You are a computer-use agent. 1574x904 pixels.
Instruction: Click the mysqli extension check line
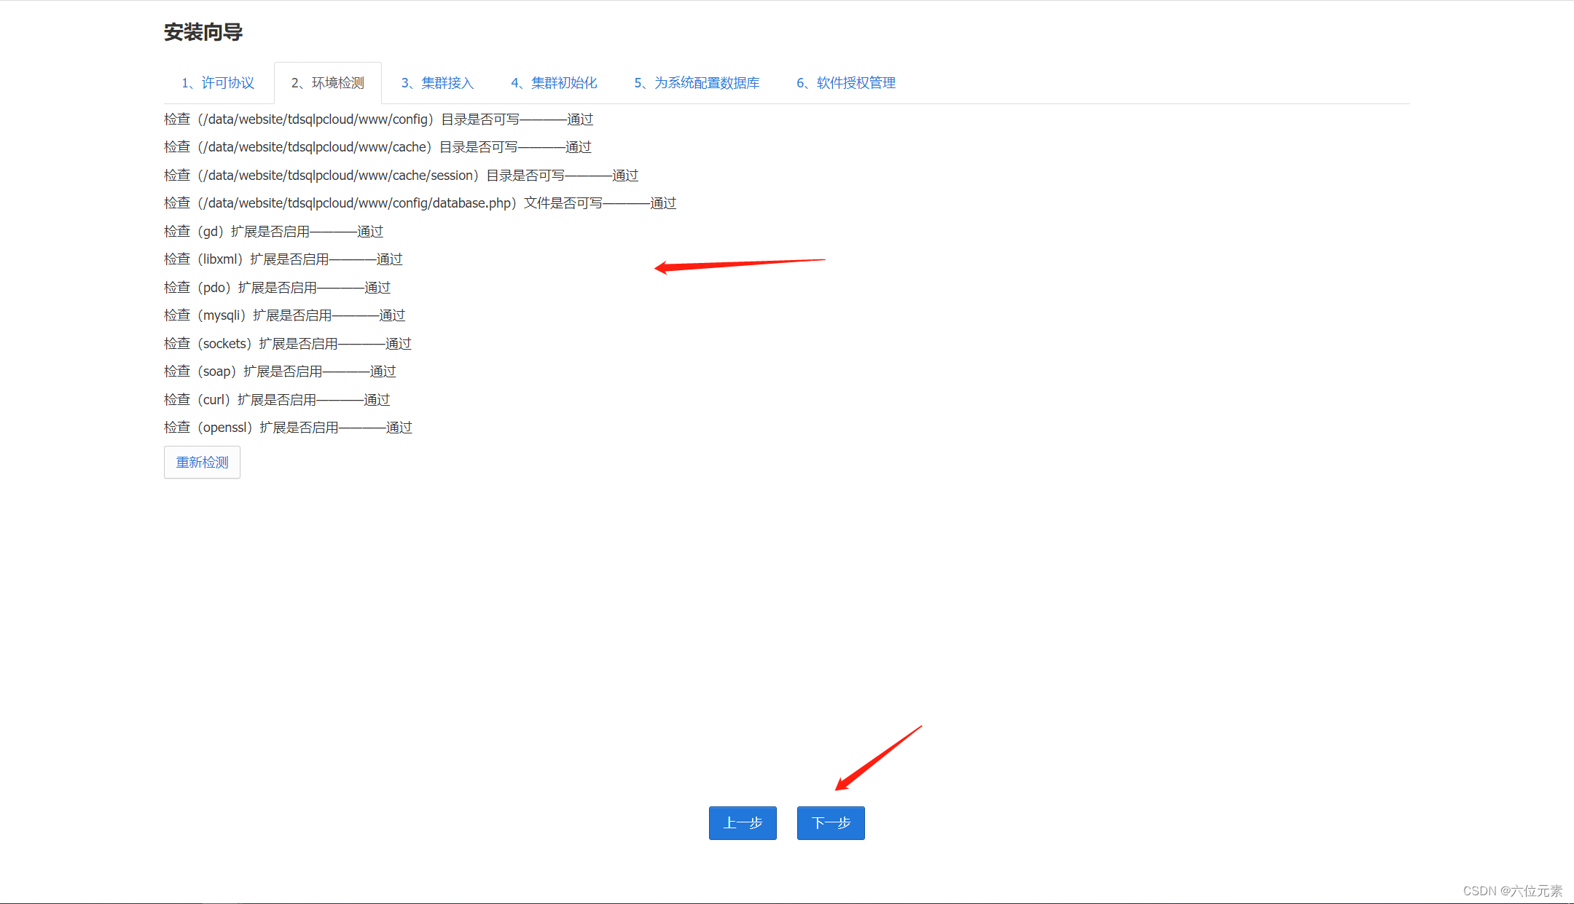(284, 315)
